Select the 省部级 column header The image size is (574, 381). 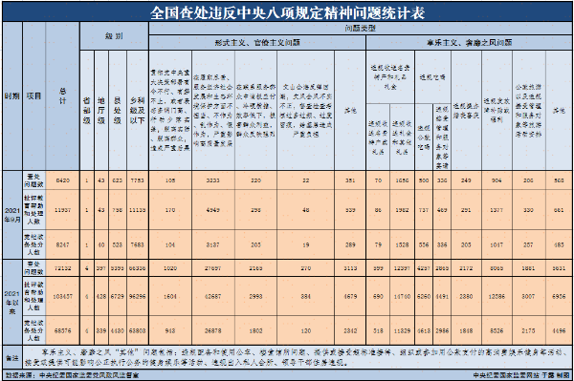pyautogui.click(x=87, y=111)
